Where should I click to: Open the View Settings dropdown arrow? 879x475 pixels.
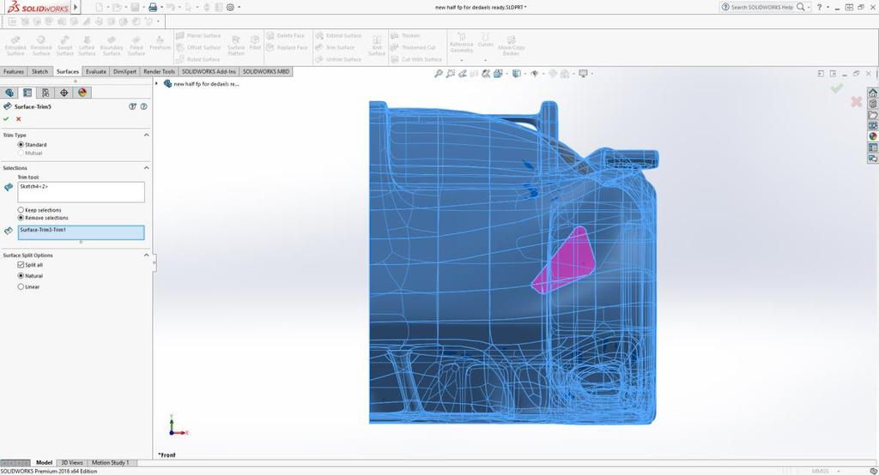[x=591, y=74]
